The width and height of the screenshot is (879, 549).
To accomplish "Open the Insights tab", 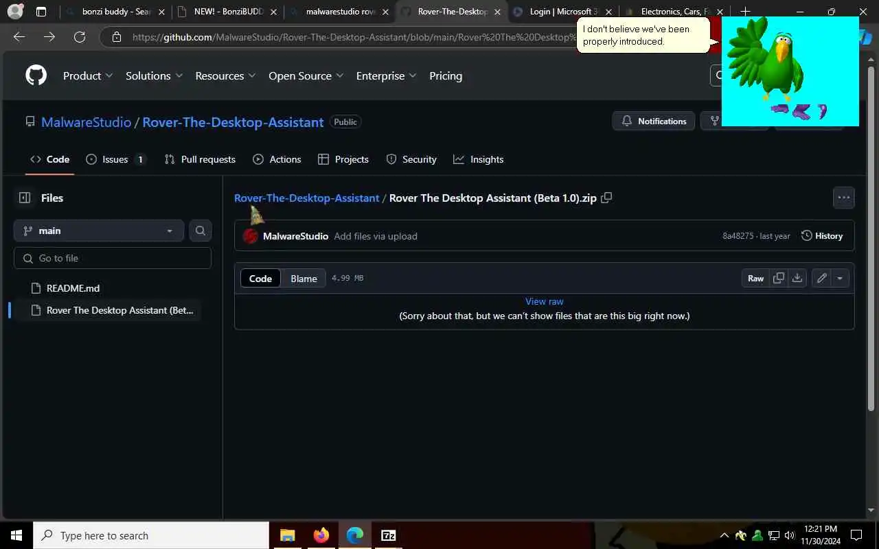I will (479, 159).
